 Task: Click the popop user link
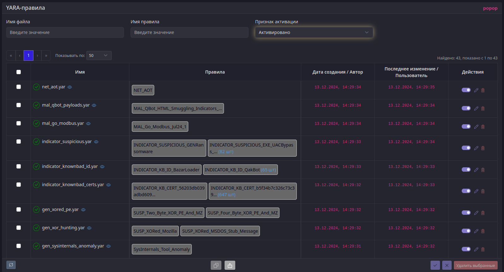490,8
